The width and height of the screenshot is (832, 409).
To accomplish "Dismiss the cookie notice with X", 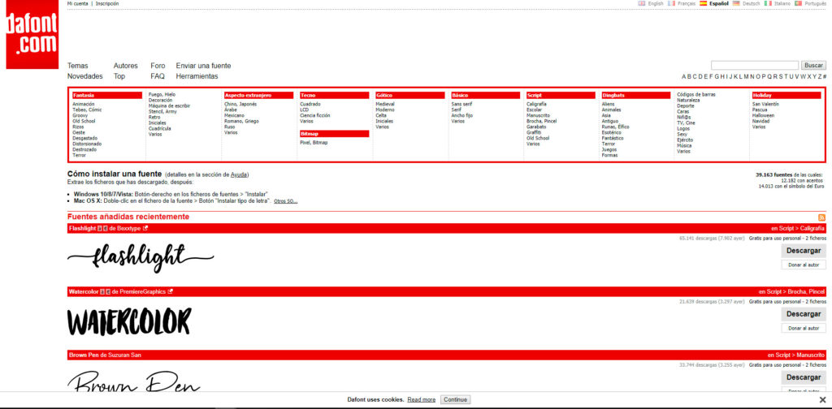I will click(822, 400).
